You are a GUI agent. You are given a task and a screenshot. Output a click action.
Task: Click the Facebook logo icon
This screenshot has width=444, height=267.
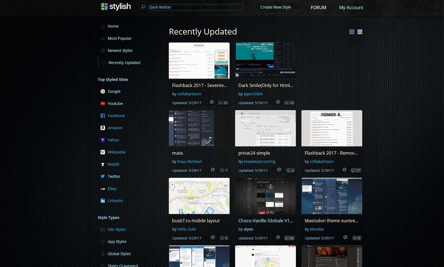[103, 116]
